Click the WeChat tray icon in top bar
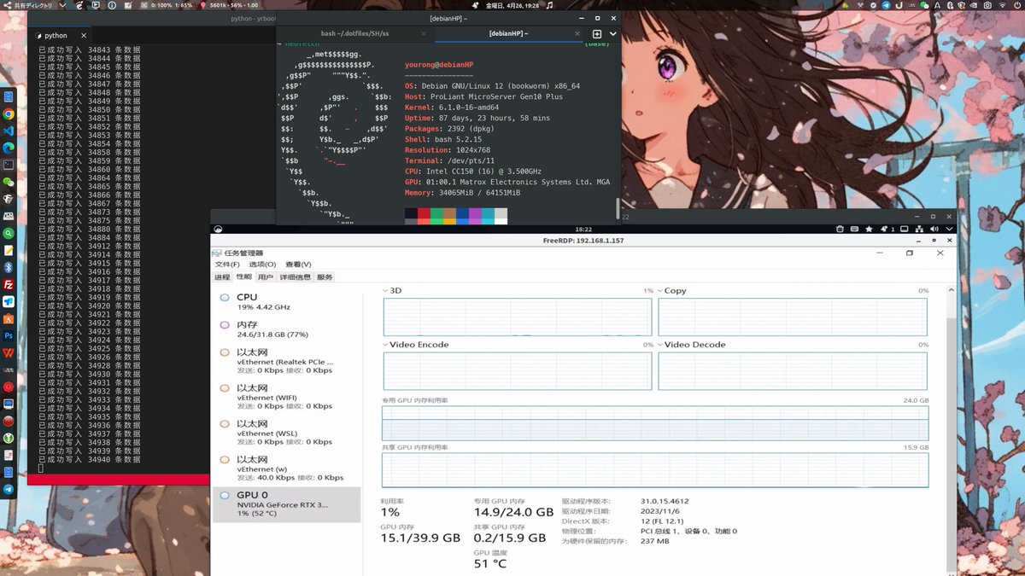The height and width of the screenshot is (576, 1025). click(924, 5)
